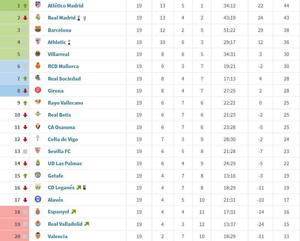
Task: Click the Atlético Madrid club crest
Action: click(x=38, y=5)
